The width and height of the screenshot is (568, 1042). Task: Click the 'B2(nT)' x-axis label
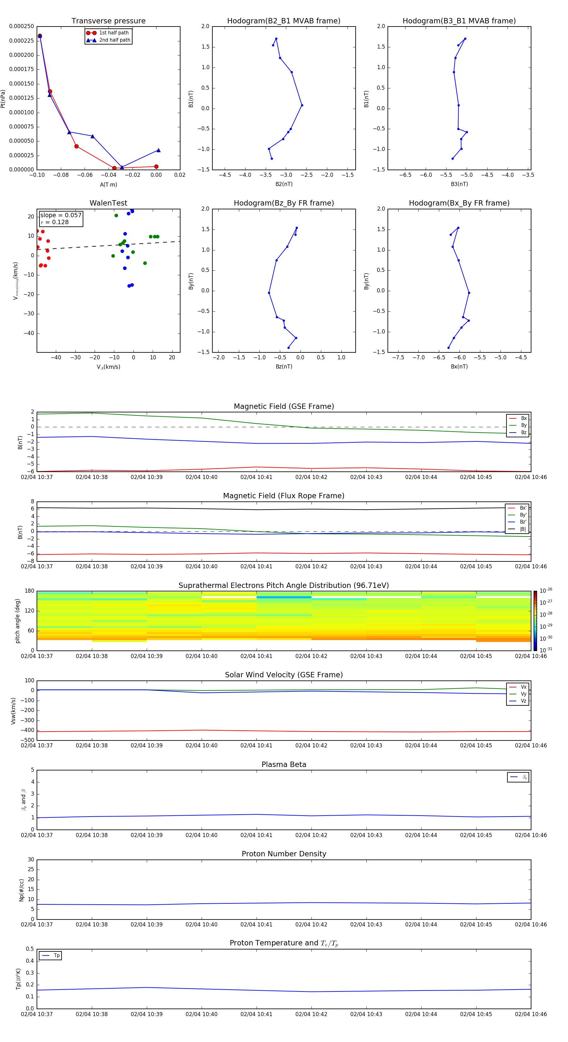click(x=284, y=184)
